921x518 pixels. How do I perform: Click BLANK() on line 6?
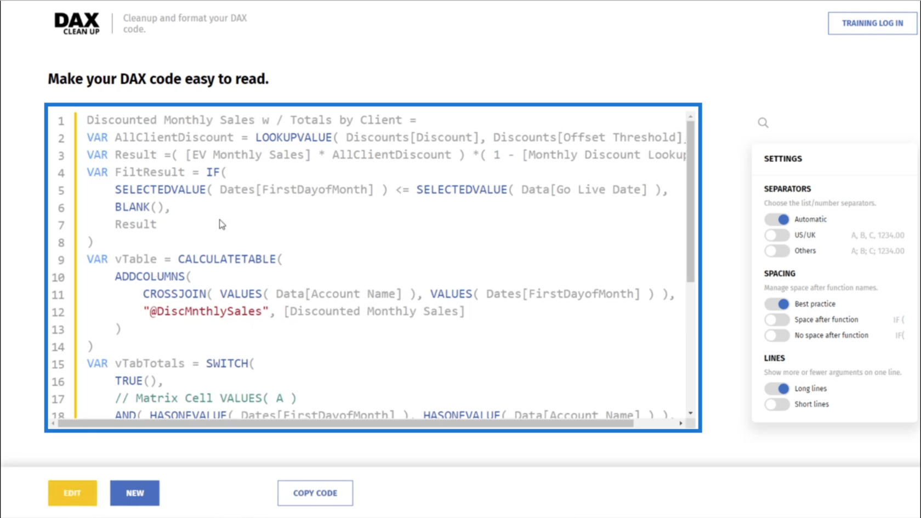point(139,207)
